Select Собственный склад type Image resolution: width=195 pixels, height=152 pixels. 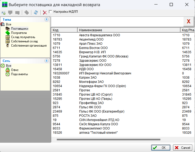24,41
